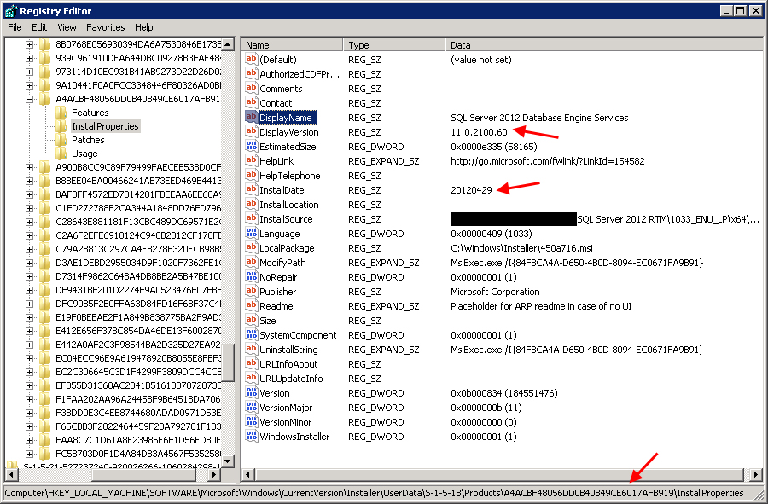Select the URLInfoAbout string icon
Screen dimensions: 768x504
(x=251, y=363)
